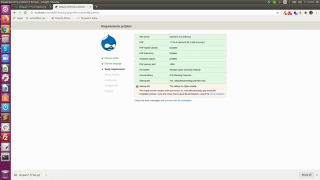The height and width of the screenshot is (180, 320).
Task: Open the volume indicator in top panel
Action: [x=300, y=2]
